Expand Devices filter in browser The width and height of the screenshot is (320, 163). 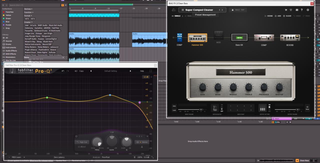tap(29, 9)
